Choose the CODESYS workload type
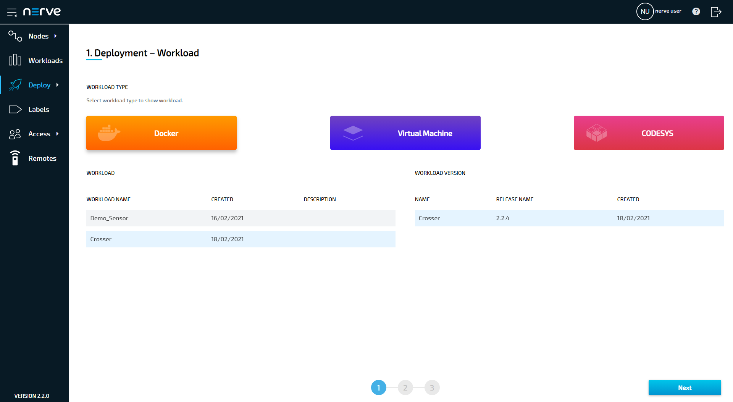The height and width of the screenshot is (402, 733). [649, 133]
